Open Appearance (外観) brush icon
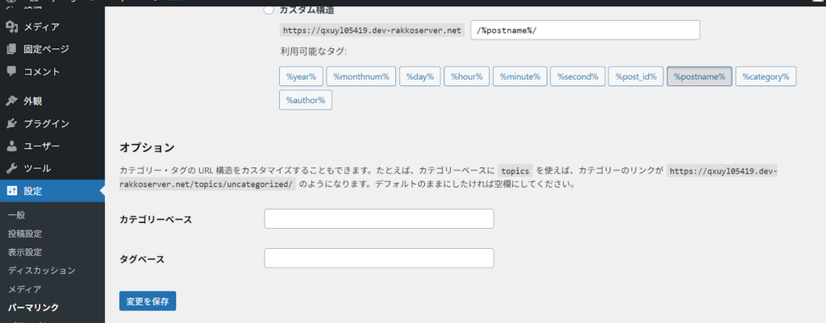 (x=12, y=101)
